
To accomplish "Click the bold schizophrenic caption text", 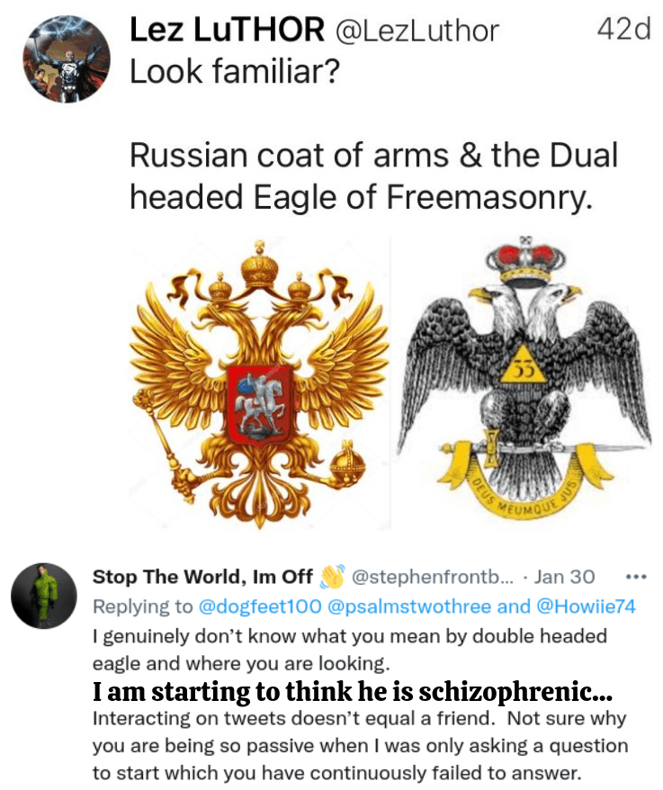I will point(352,691).
